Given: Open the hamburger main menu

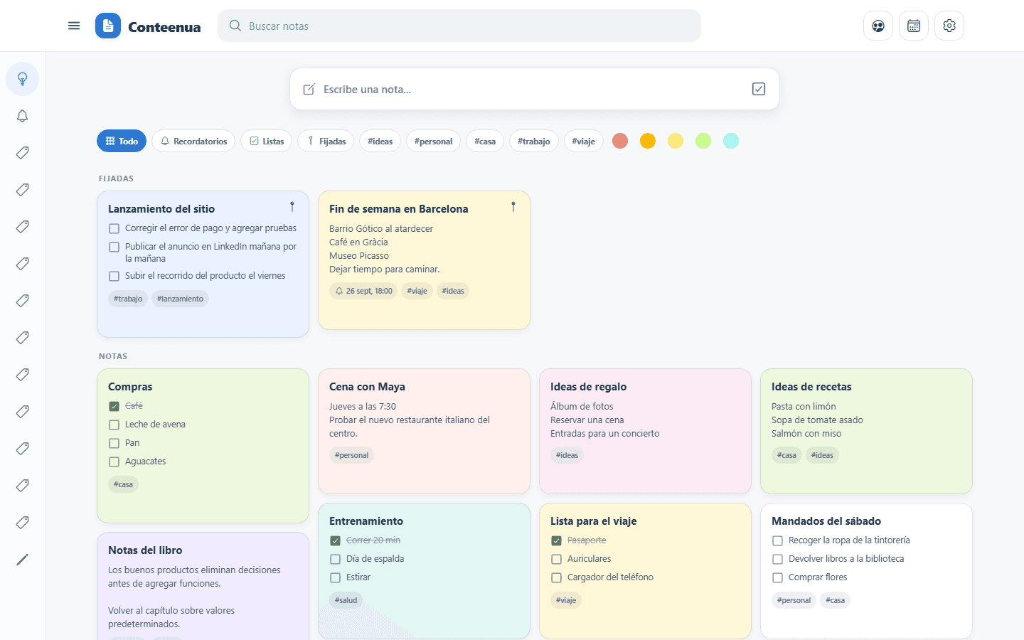Looking at the screenshot, I should tap(74, 26).
